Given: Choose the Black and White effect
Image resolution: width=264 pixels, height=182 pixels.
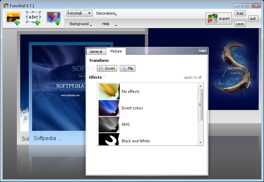Looking at the screenshot, I should (136, 141).
